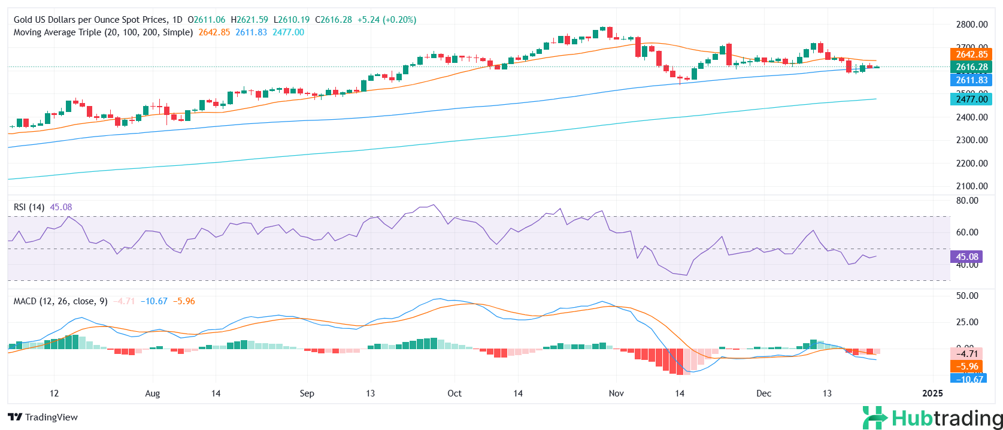Click the orange -5.96 MACD axis tag

(x=966, y=367)
